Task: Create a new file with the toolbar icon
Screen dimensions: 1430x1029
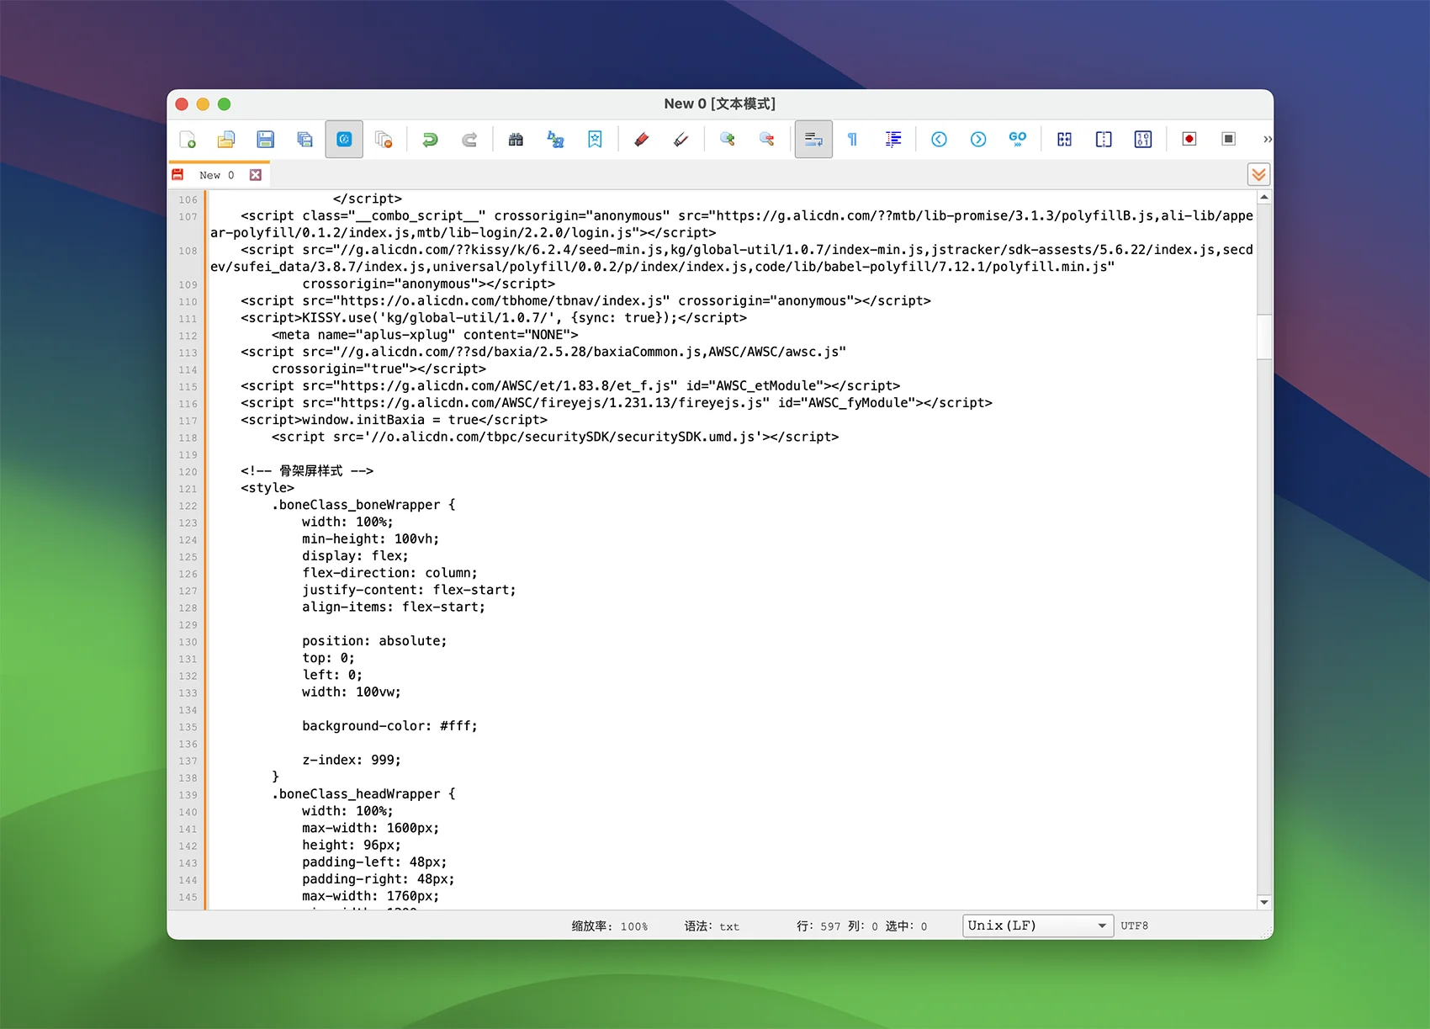Action: [x=188, y=140]
